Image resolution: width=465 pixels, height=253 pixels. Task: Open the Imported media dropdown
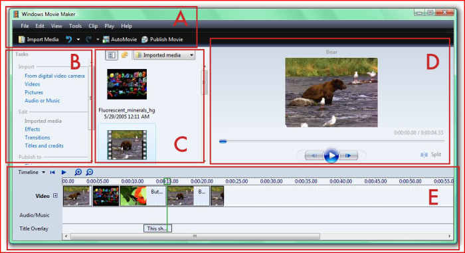point(164,55)
